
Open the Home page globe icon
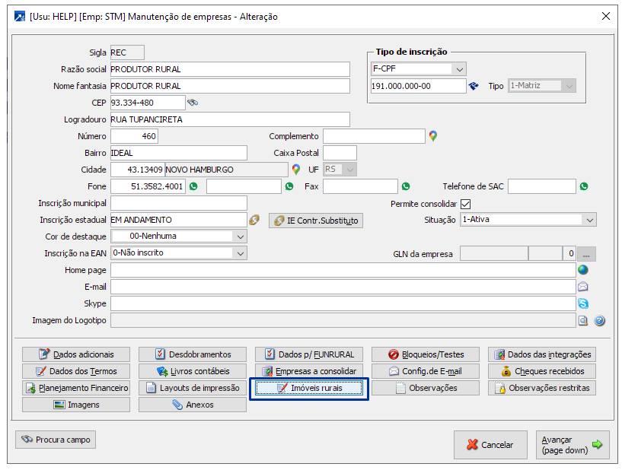tap(583, 270)
